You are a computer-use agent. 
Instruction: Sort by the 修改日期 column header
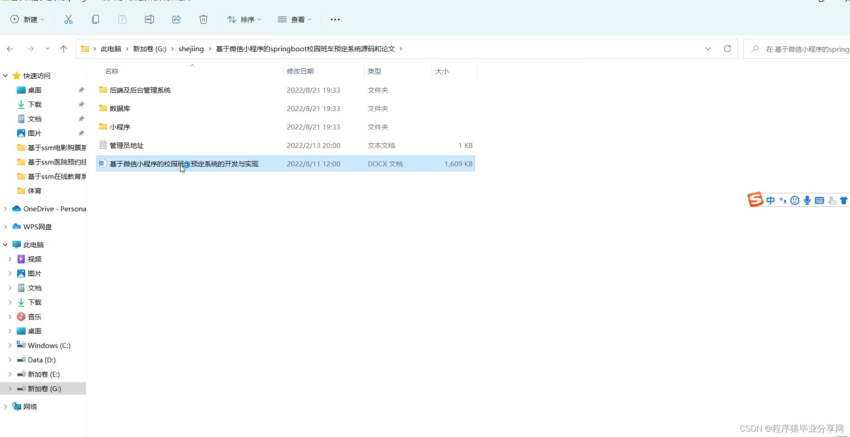tap(300, 71)
